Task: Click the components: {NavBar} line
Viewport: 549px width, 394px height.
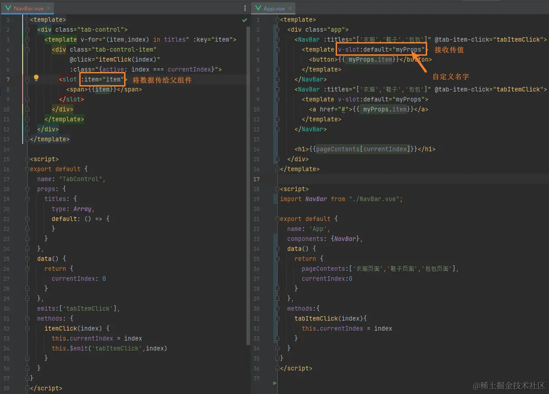Action: (325, 239)
